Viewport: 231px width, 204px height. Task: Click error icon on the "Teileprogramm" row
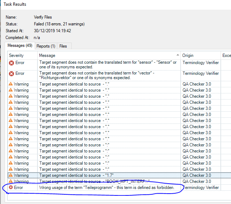[x=11, y=187]
